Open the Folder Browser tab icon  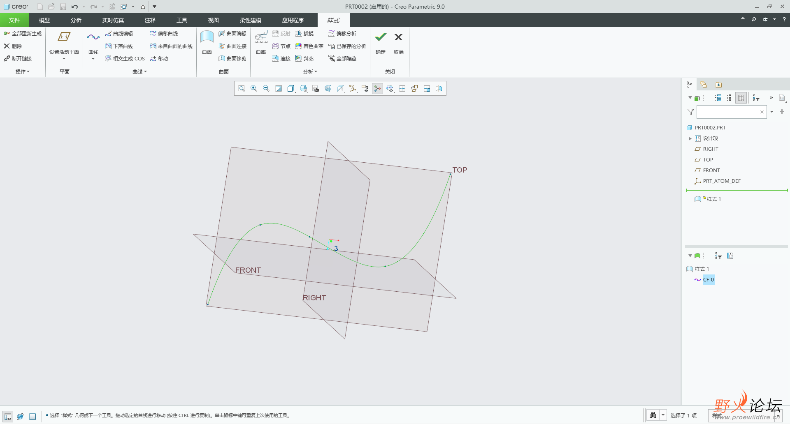pos(704,84)
